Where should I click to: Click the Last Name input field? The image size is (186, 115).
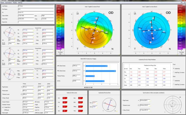tap(36, 6)
